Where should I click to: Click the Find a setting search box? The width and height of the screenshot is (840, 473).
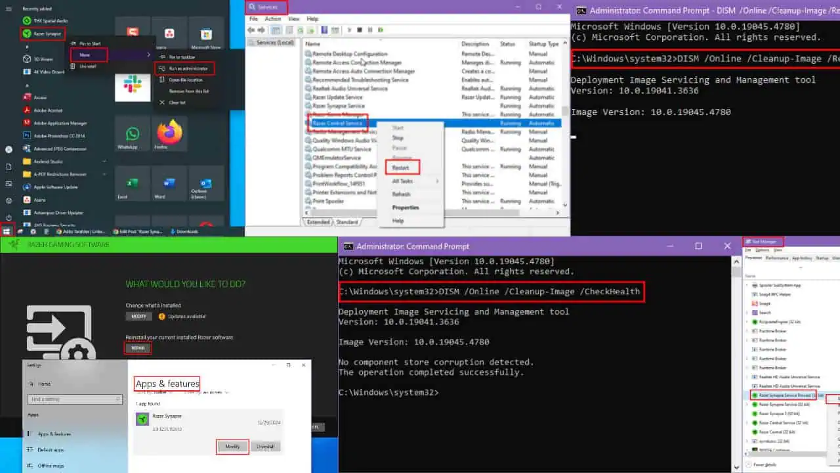[75, 399]
